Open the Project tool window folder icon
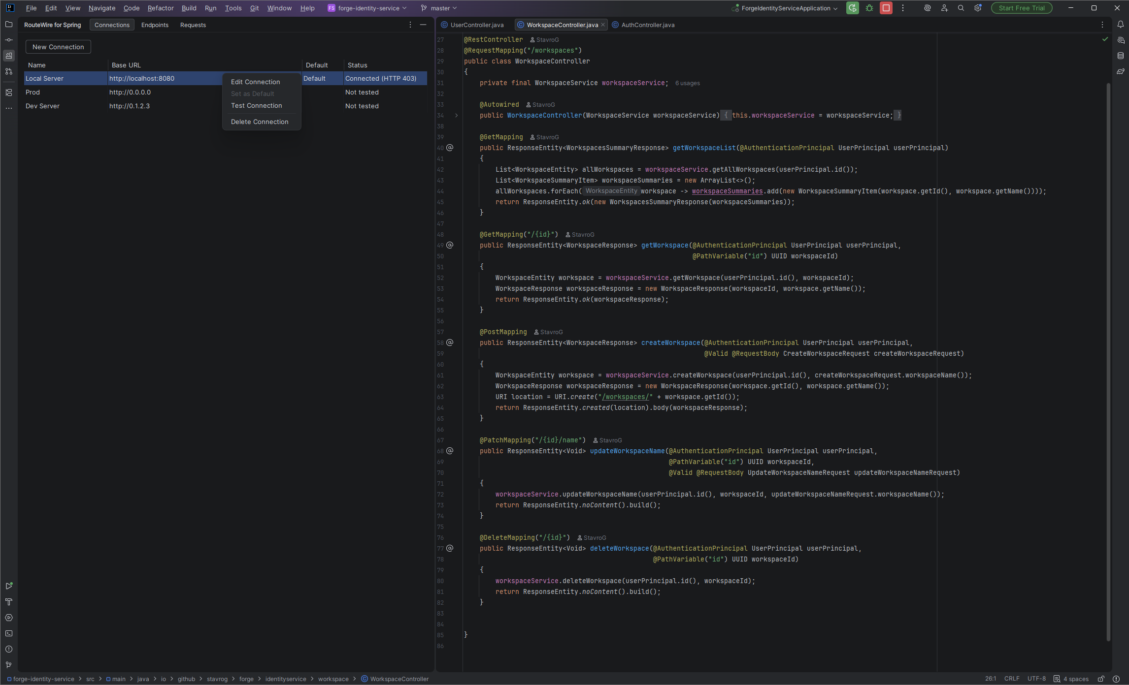The height and width of the screenshot is (685, 1129). 9,24
